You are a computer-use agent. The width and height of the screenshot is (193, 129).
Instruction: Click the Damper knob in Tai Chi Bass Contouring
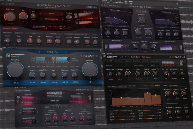coord(186,112)
